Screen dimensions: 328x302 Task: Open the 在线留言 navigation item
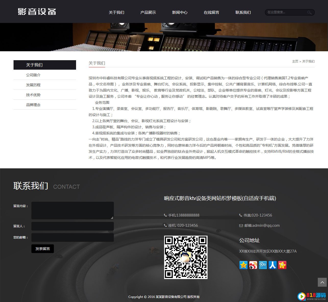[211, 12]
